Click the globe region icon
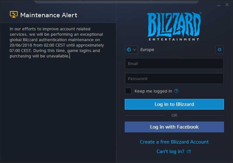Screen dimensions: 233x163 tap(129, 50)
